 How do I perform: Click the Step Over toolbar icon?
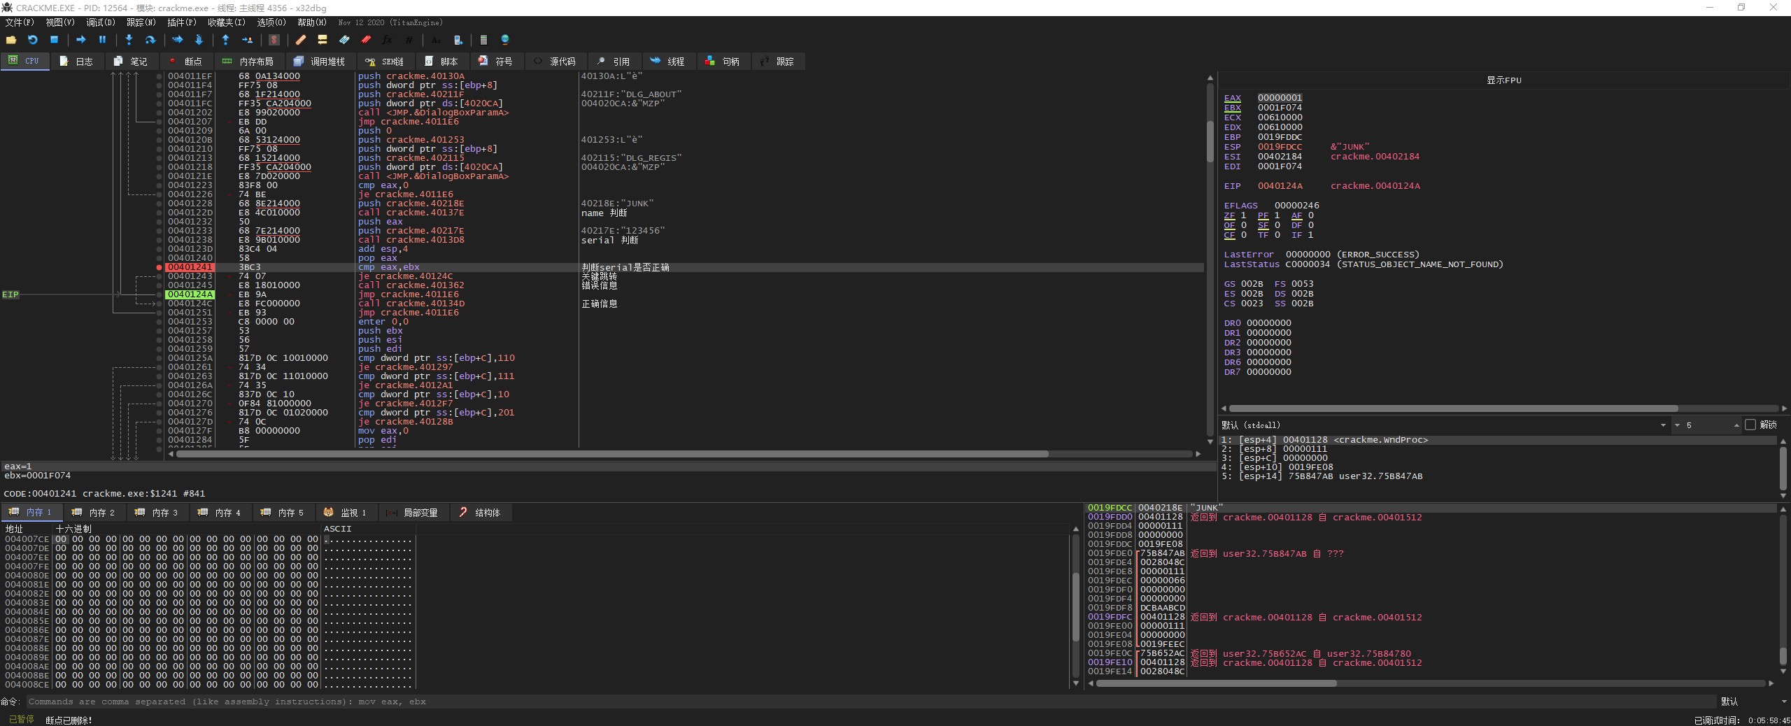pyautogui.click(x=150, y=40)
